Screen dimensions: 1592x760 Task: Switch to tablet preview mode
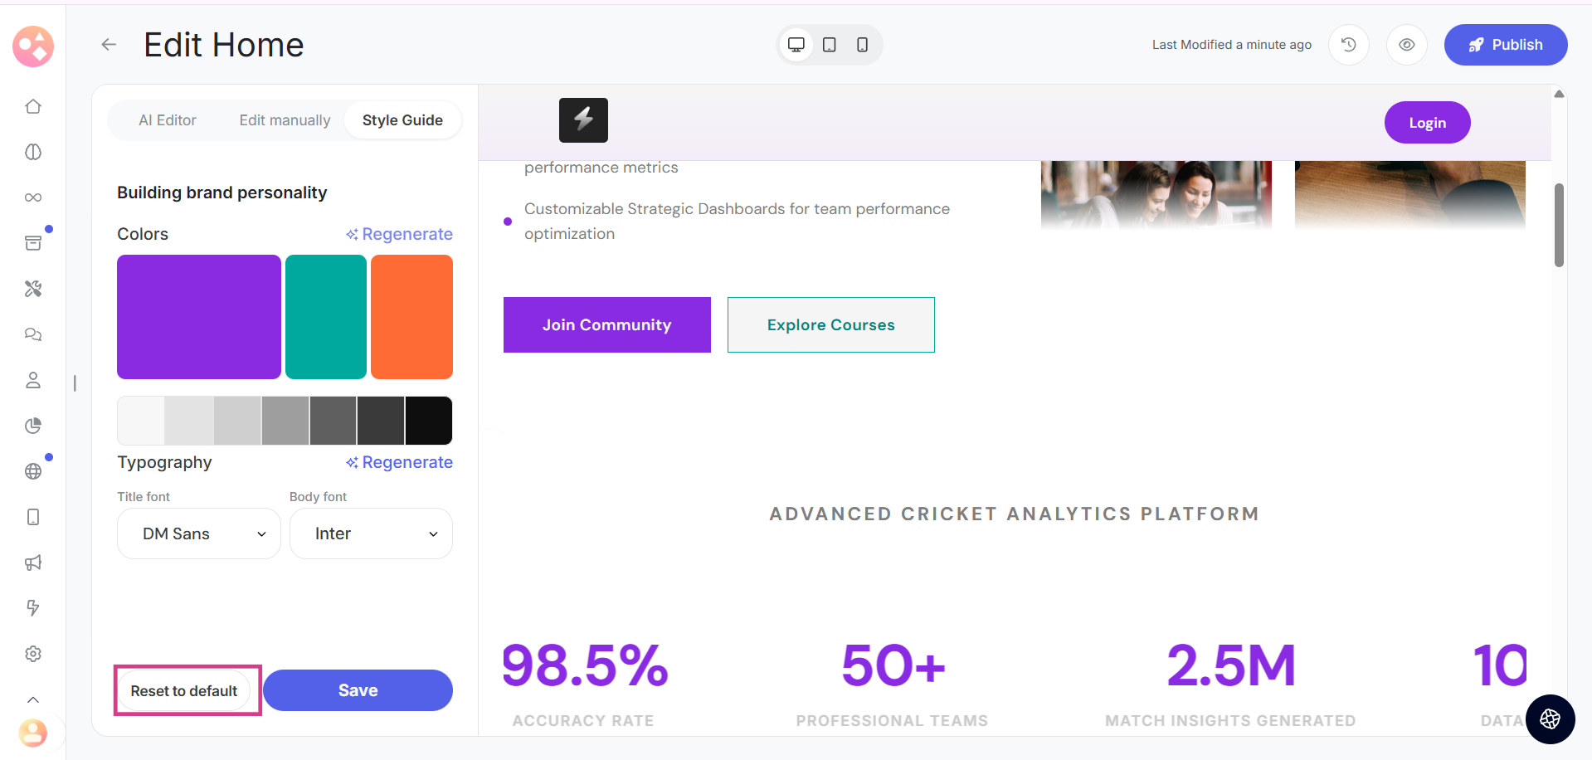tap(829, 45)
